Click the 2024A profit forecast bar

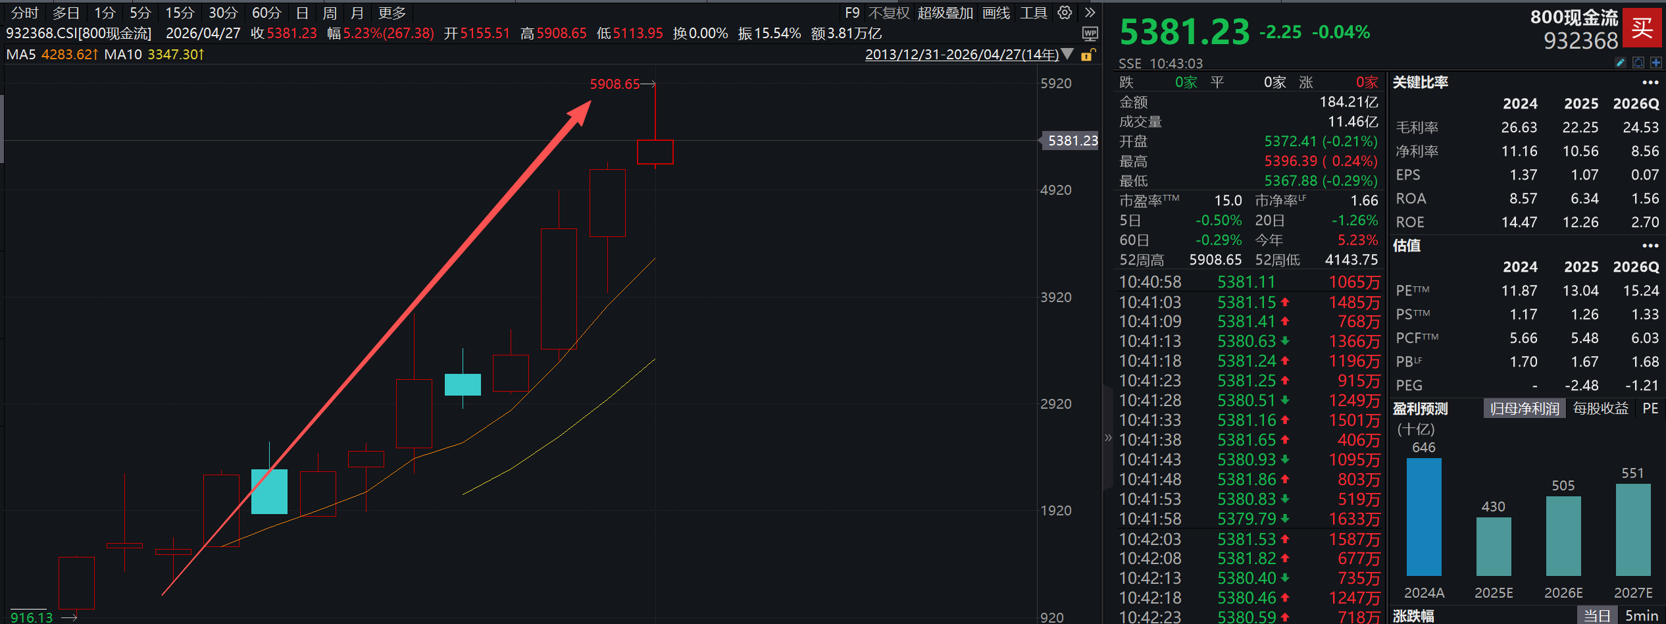pyautogui.click(x=1424, y=517)
